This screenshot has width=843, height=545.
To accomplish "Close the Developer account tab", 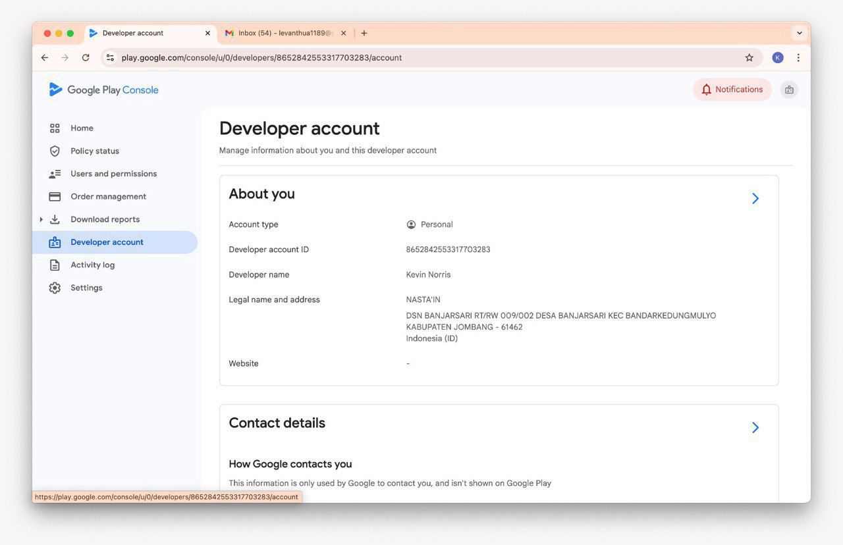I will pos(208,33).
